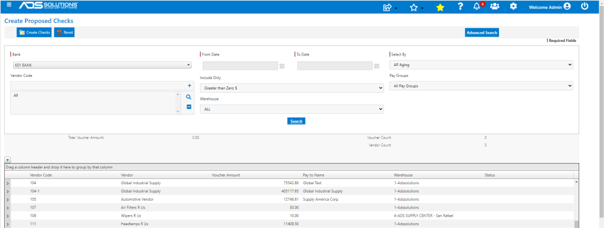604x228 pixels.
Task: Click the 'Global Test' pay to name
Action: click(313, 183)
